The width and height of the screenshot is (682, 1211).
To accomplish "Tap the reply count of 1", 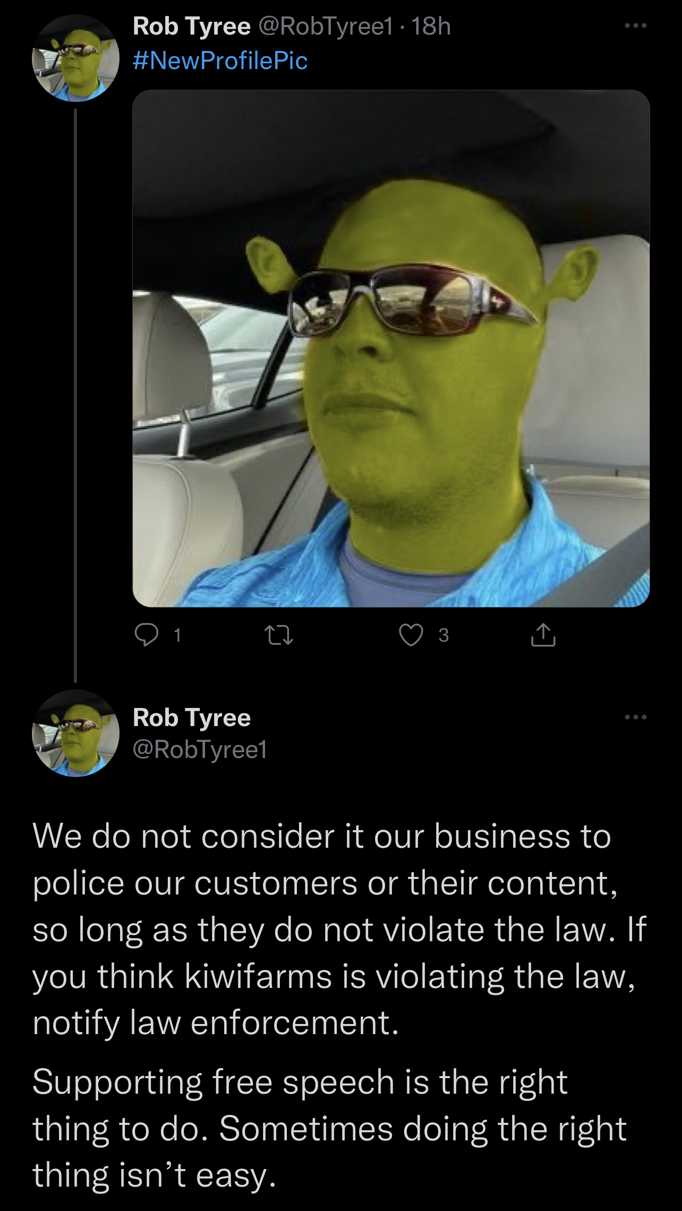I will coord(177,635).
